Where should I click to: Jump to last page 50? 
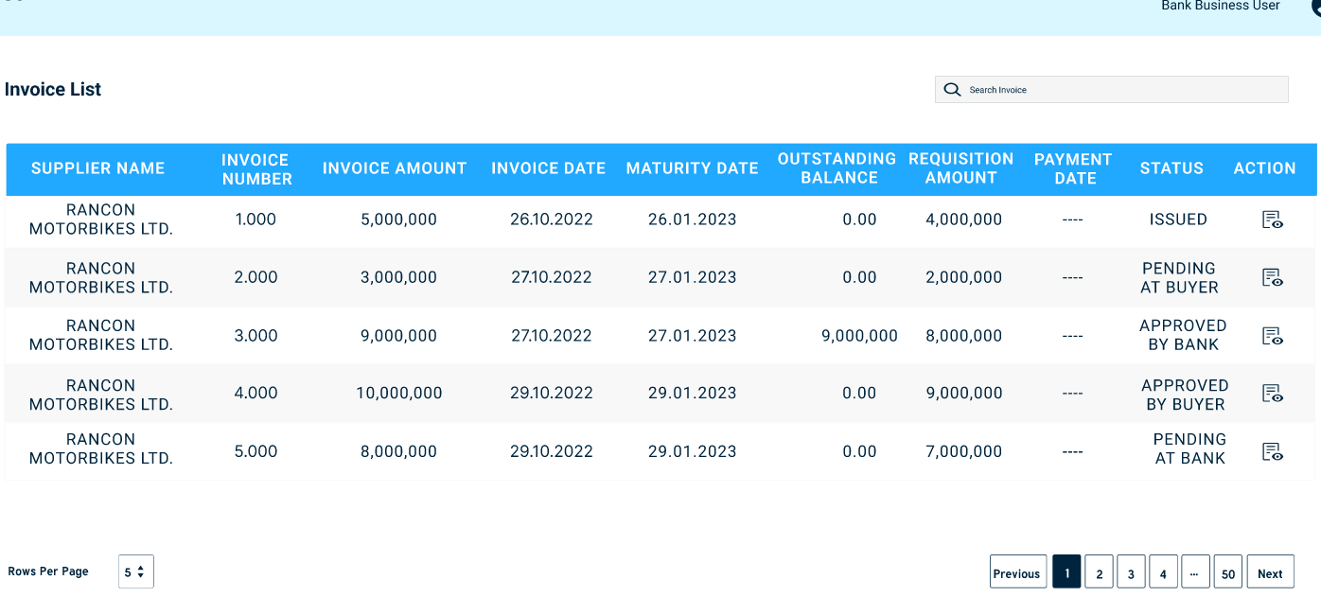tap(1227, 571)
